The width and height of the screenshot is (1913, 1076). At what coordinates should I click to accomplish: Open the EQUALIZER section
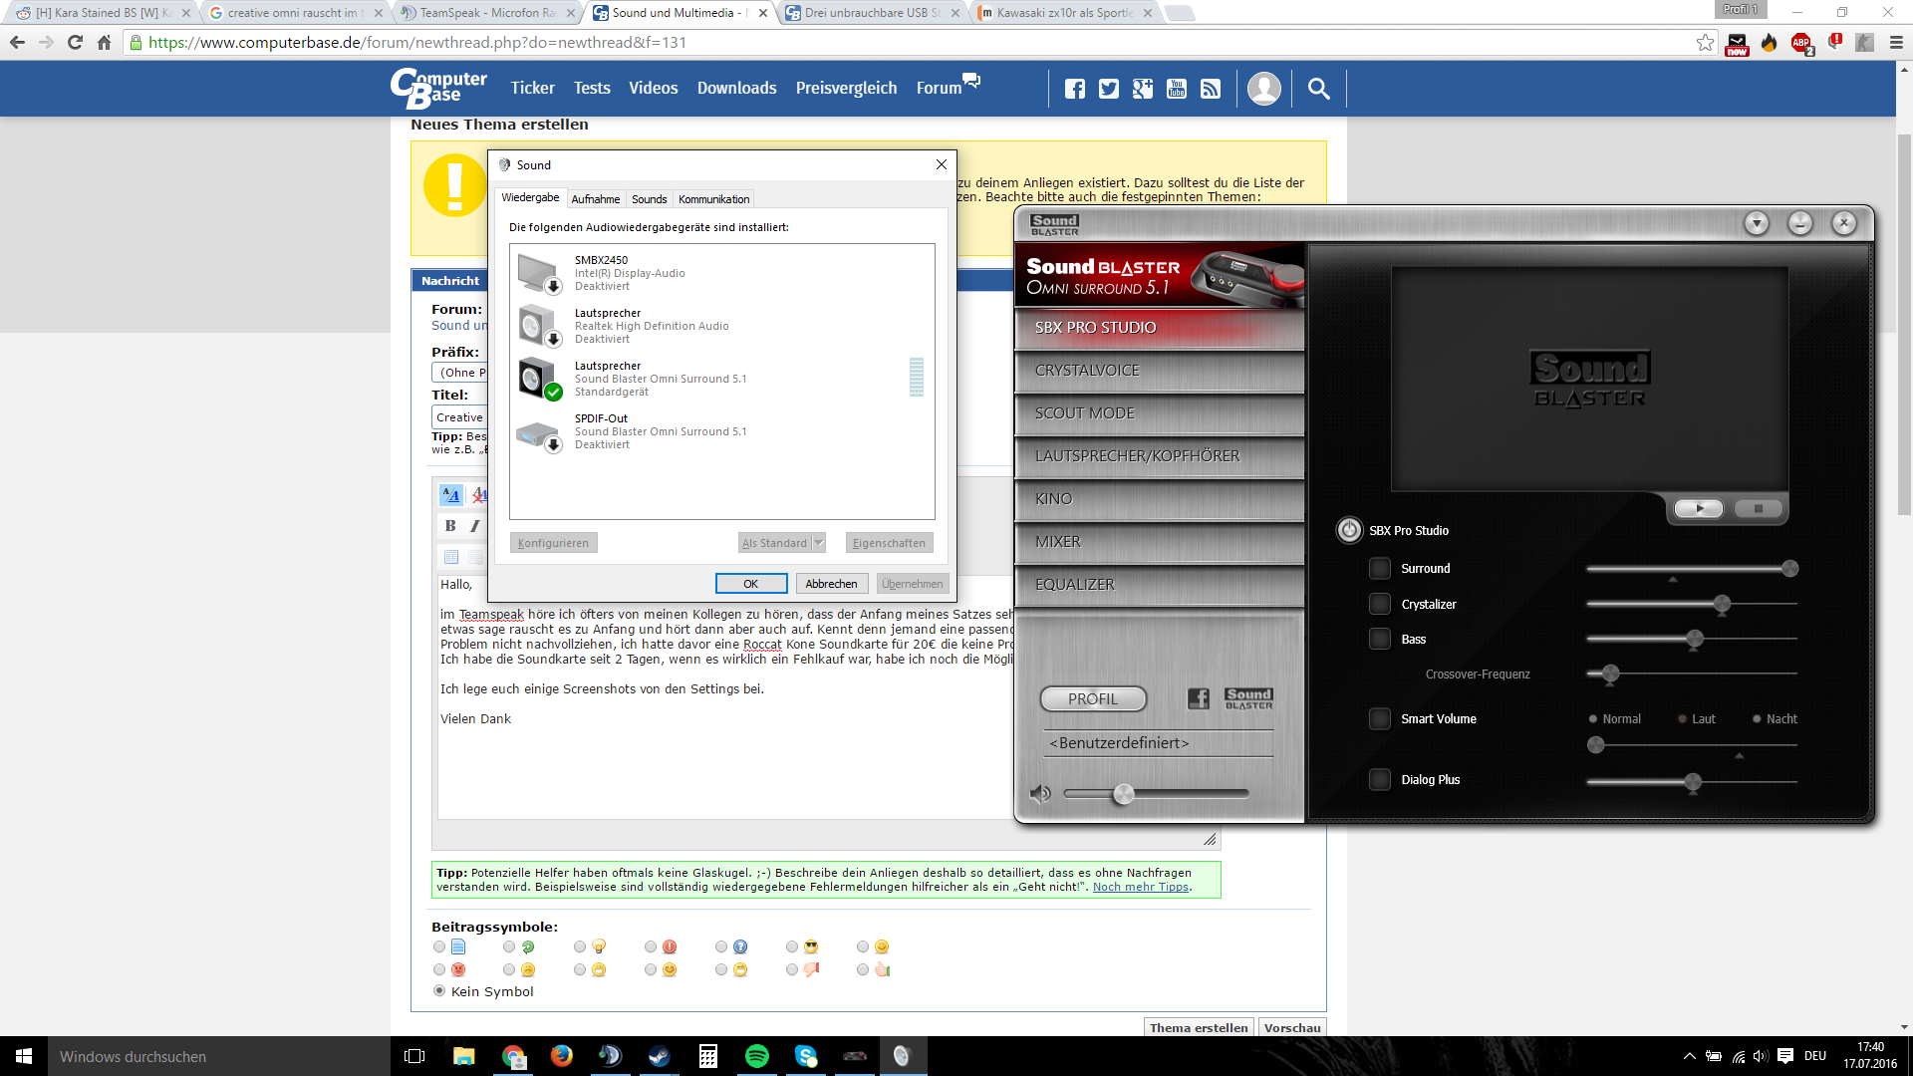(x=1160, y=585)
